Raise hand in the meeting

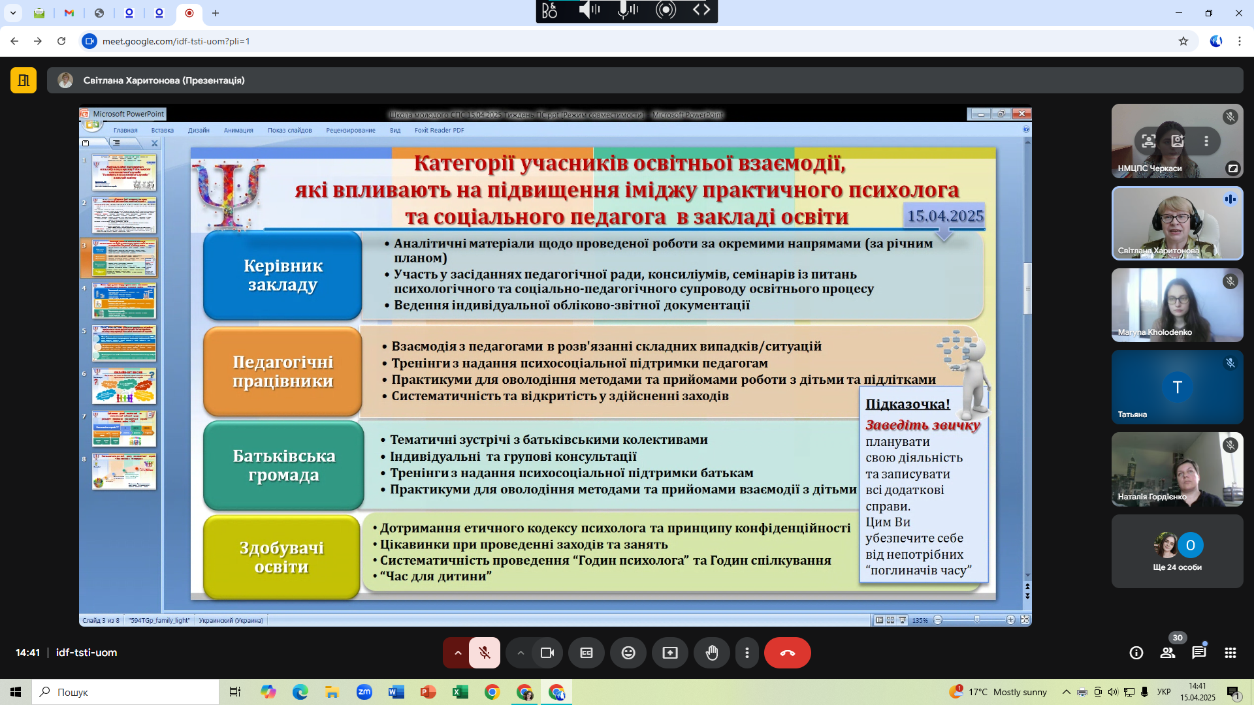712,653
